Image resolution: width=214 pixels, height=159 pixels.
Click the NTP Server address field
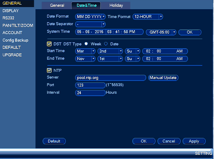(x=110, y=78)
